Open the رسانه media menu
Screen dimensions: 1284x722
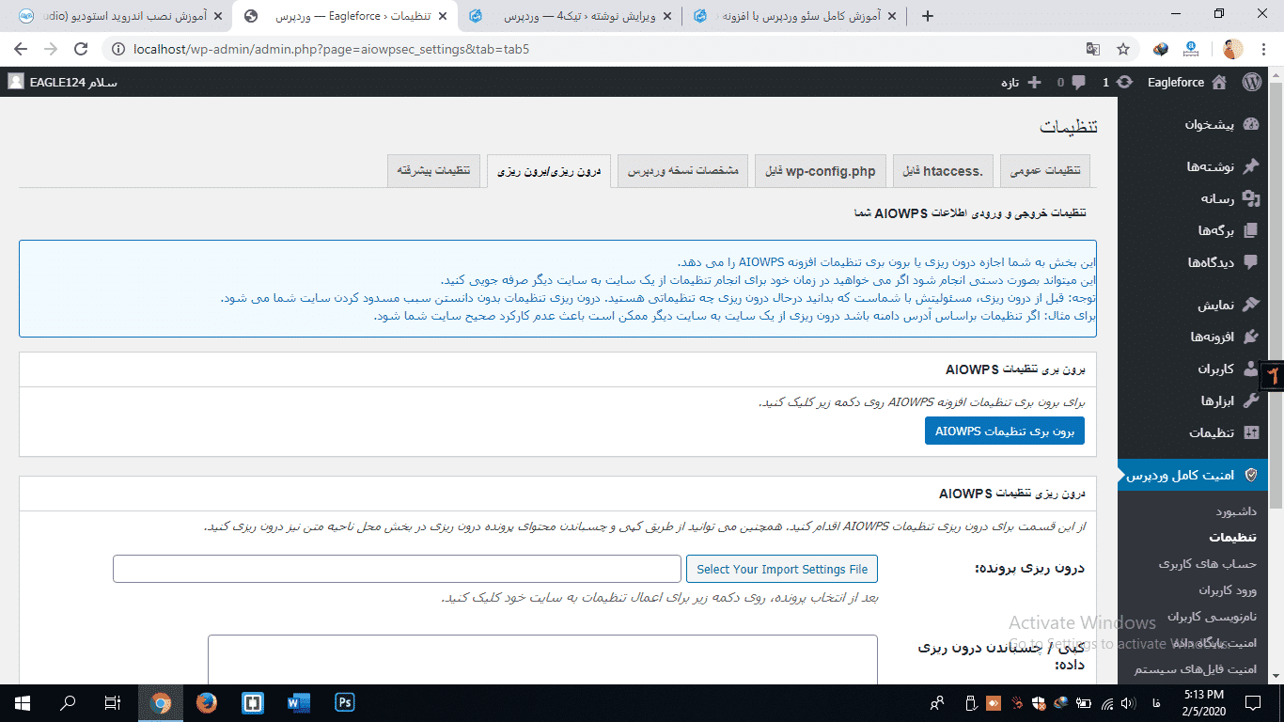point(1194,198)
